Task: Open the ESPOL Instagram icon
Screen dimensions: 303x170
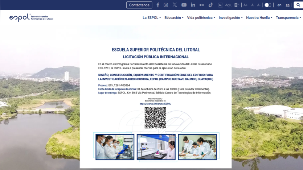Action: pos(166,5)
